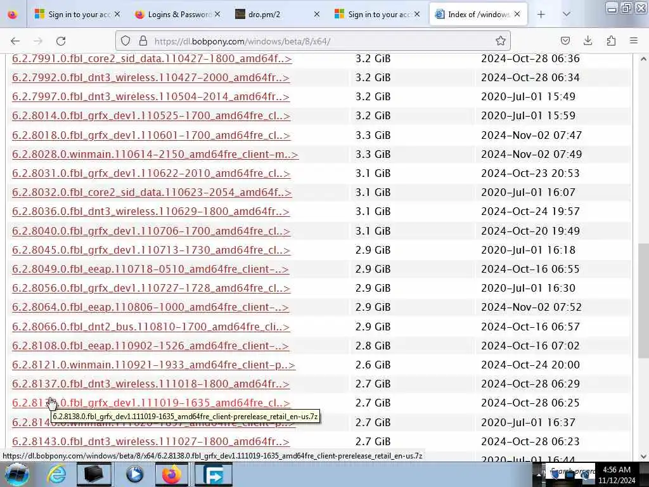The height and width of the screenshot is (487, 649).
Task: Open 6.2.7991.0.fbl_core2_sid_data file link
Action: (152, 58)
